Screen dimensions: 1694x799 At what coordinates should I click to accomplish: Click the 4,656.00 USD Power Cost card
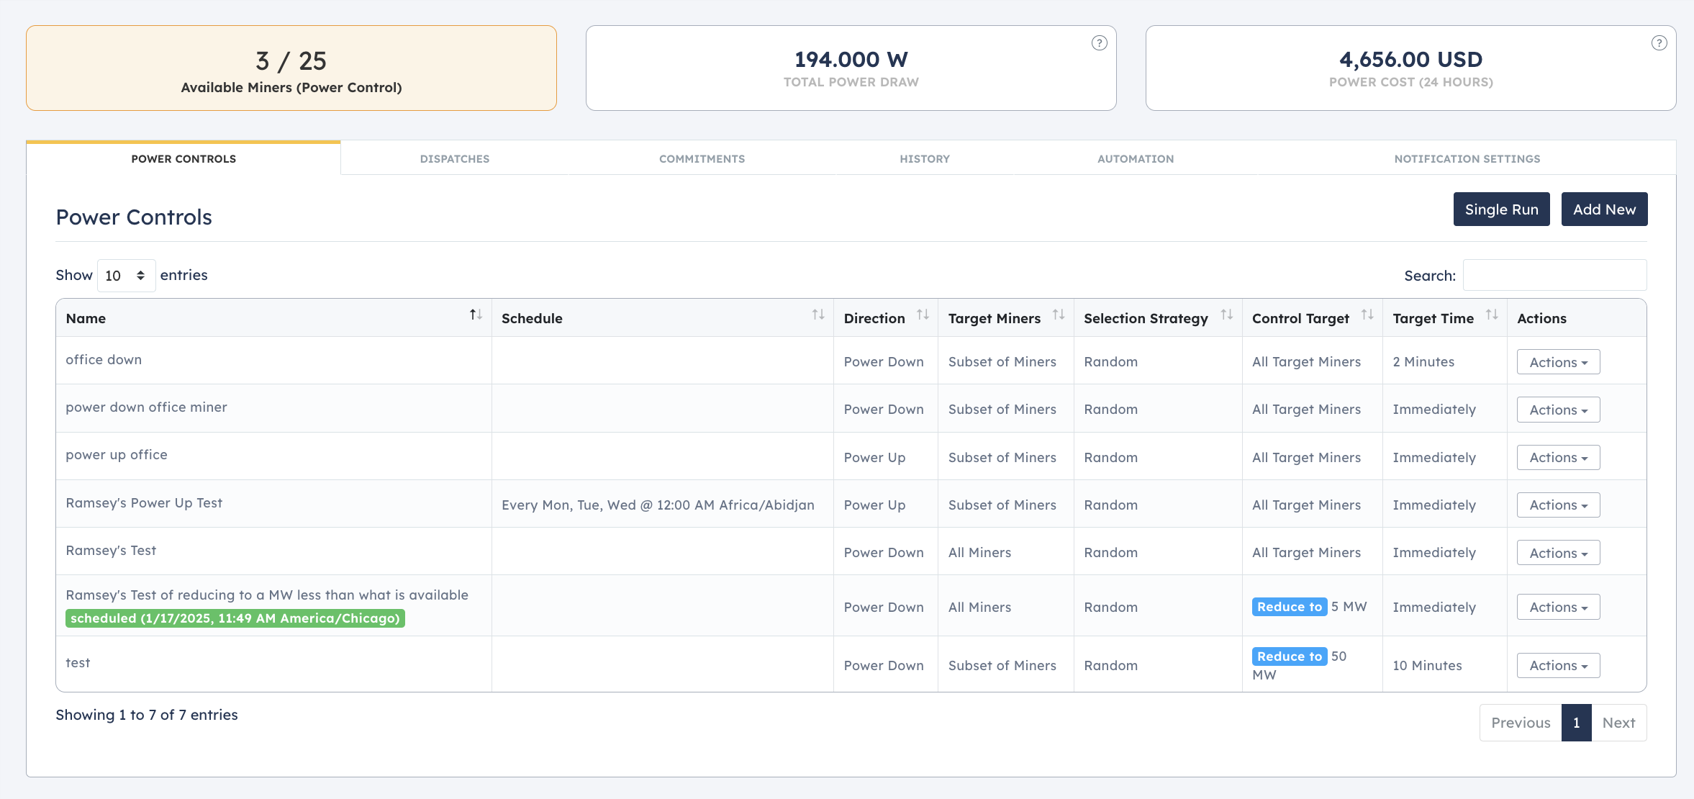[1410, 68]
